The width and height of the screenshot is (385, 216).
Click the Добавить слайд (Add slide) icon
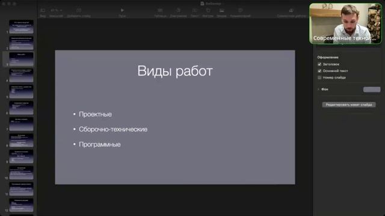point(79,11)
